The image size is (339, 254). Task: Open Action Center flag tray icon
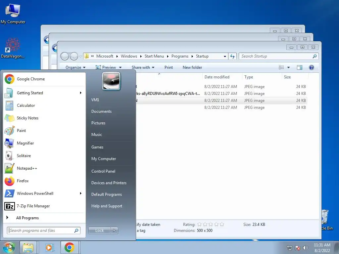[x=298, y=248]
